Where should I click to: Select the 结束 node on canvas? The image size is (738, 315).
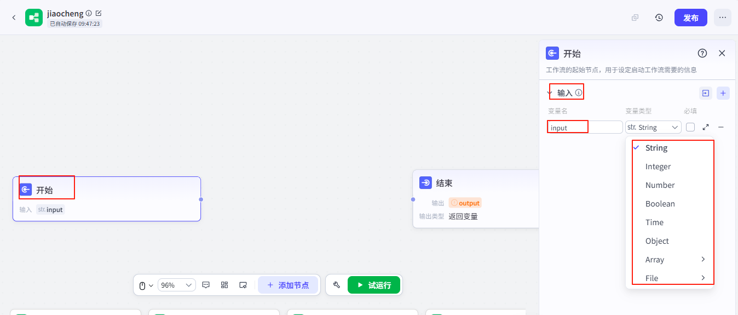tap(476, 199)
